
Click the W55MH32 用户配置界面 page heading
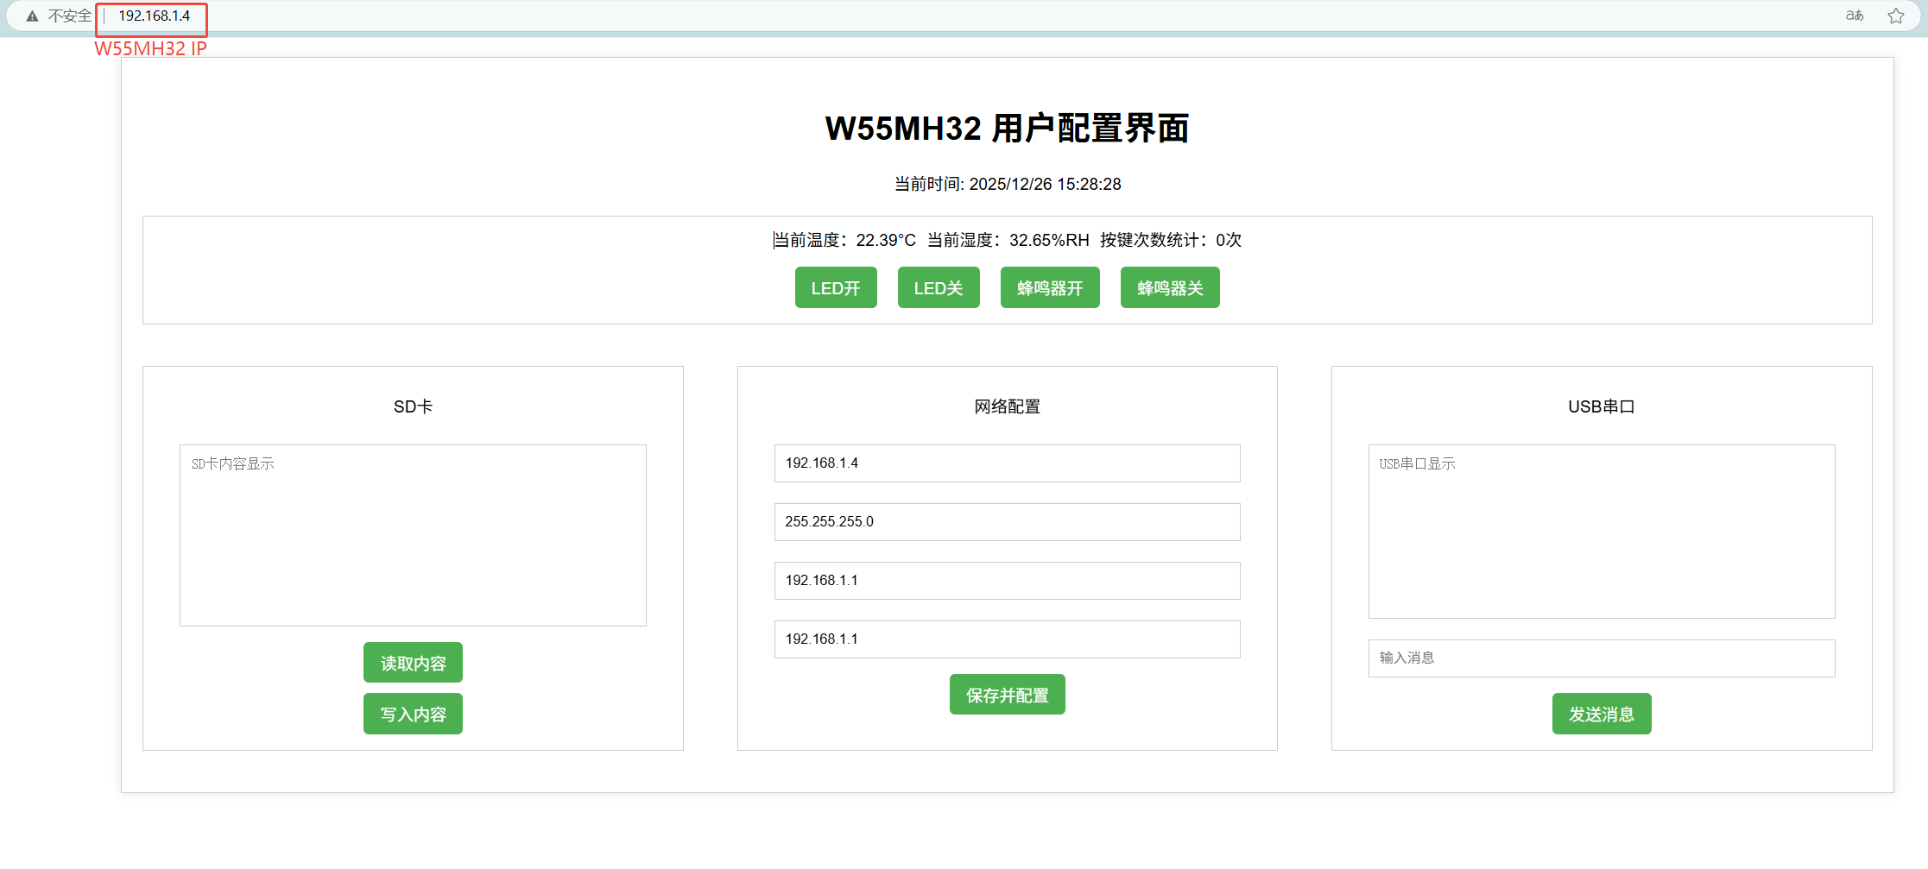(1007, 129)
